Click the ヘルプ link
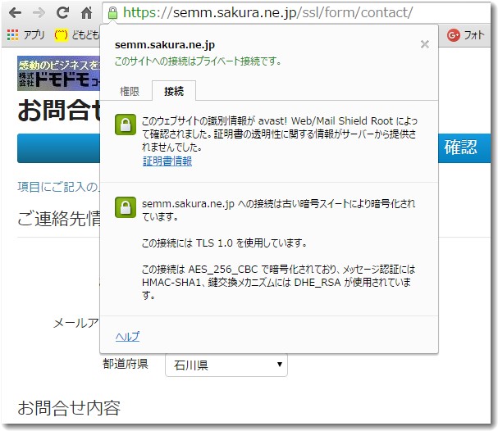This screenshot has width=498, height=431. tap(128, 337)
